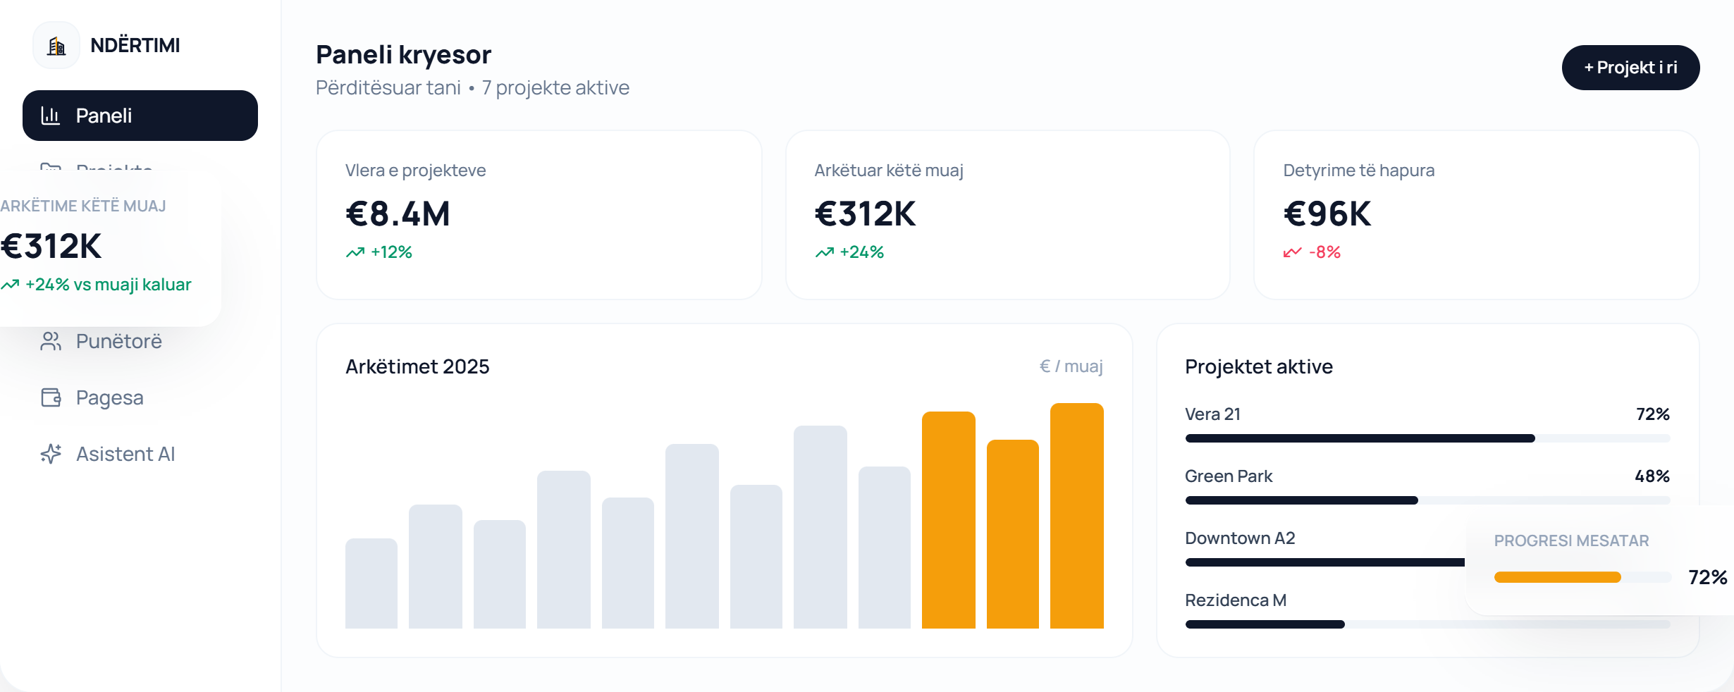Viewport: 1734px width, 692px height.
Task: Click the PROGRESI MESATAR label
Action: pos(1571,541)
